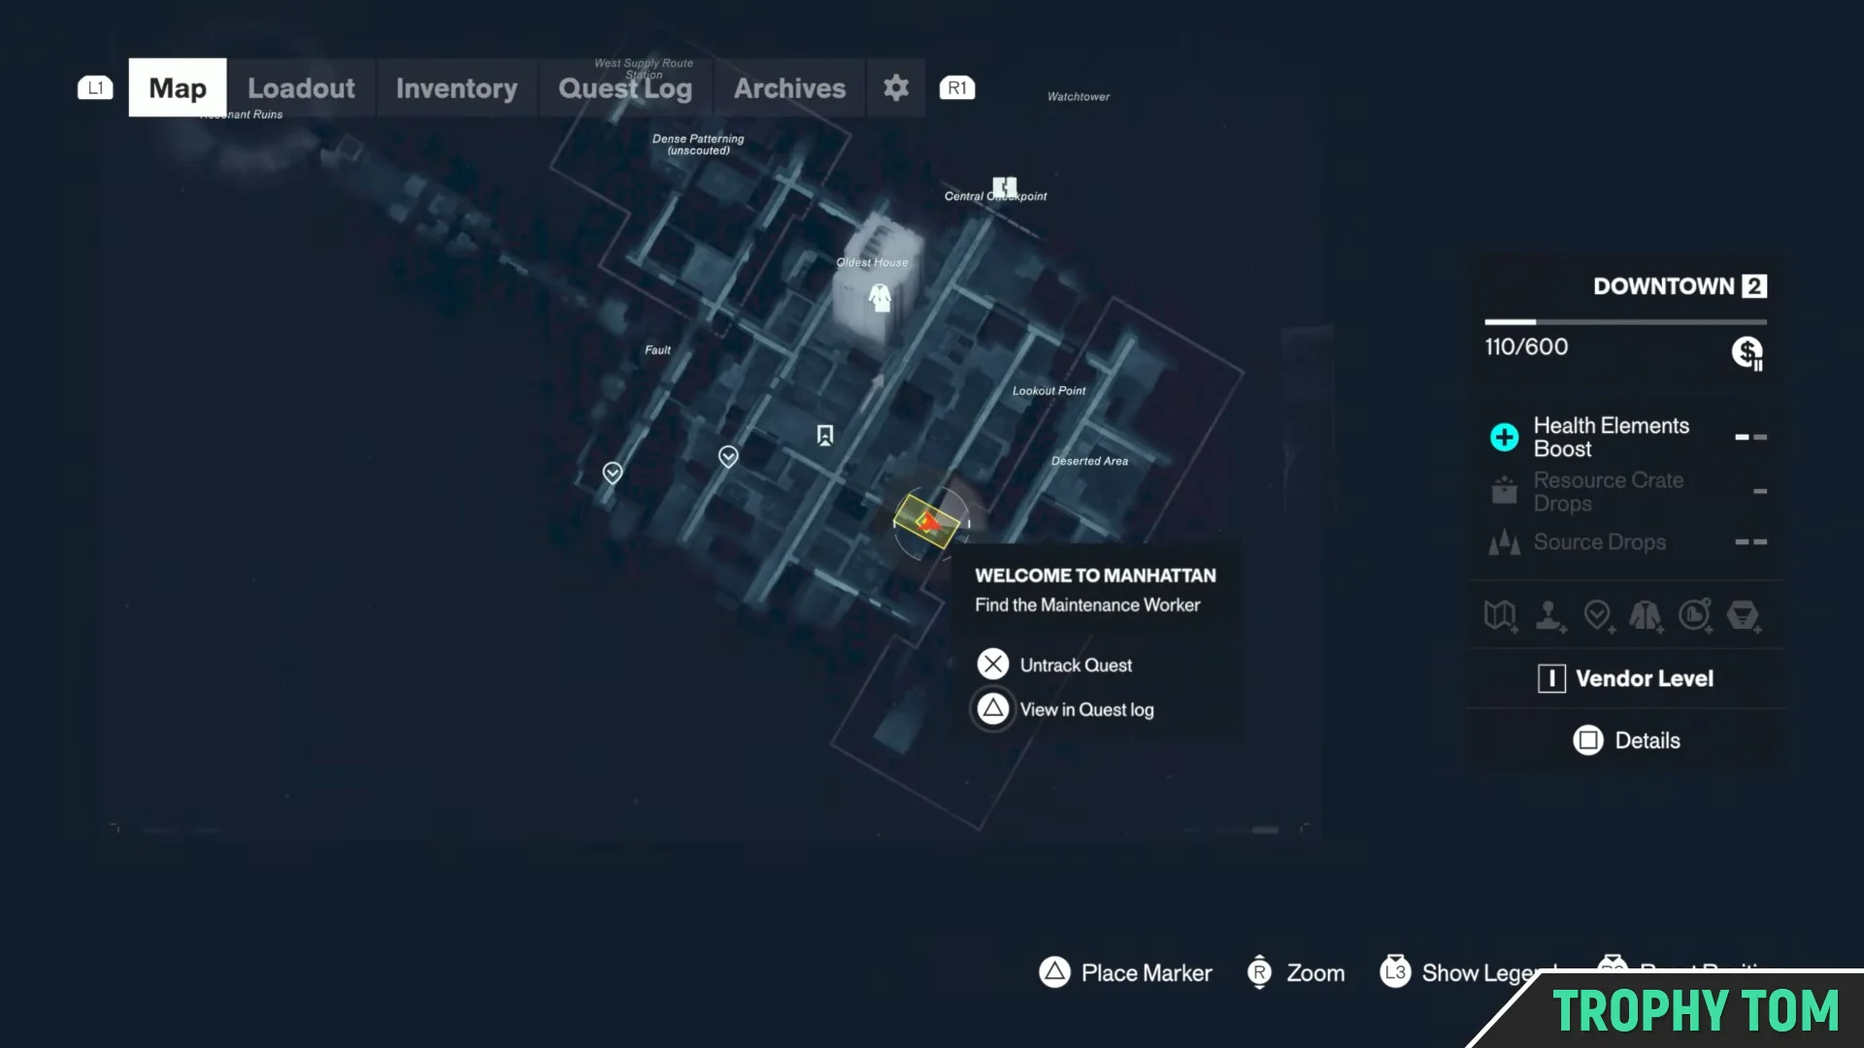This screenshot has height=1048, width=1864.
Task: Click the map upgrade icon in vendor row
Action: pyautogui.click(x=1501, y=615)
